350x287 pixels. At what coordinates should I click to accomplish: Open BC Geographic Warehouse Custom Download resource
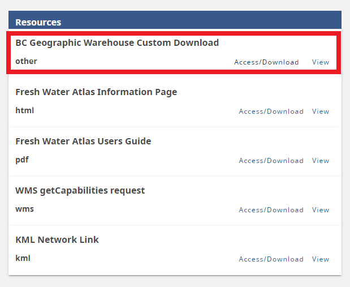[x=117, y=42]
